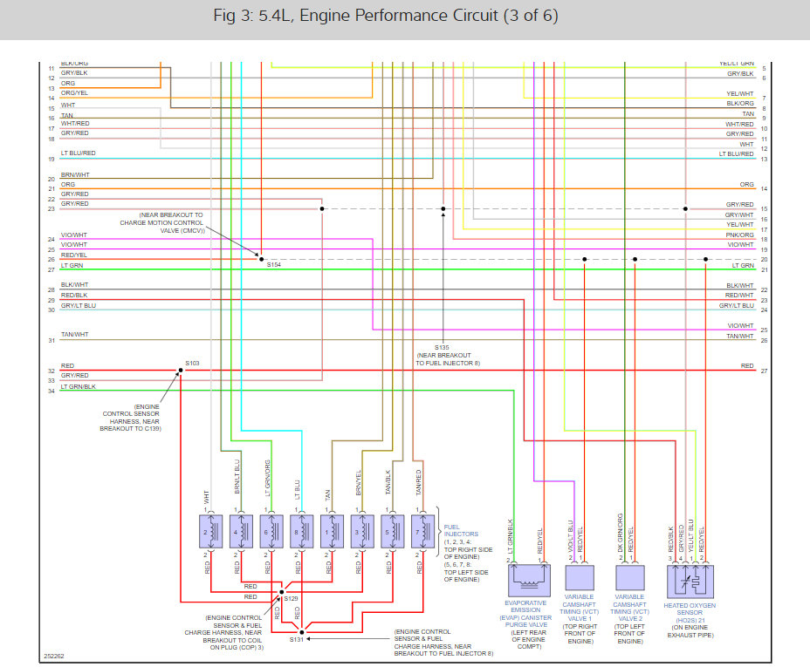Click the S135 splice dot on the dashed line

(443, 209)
